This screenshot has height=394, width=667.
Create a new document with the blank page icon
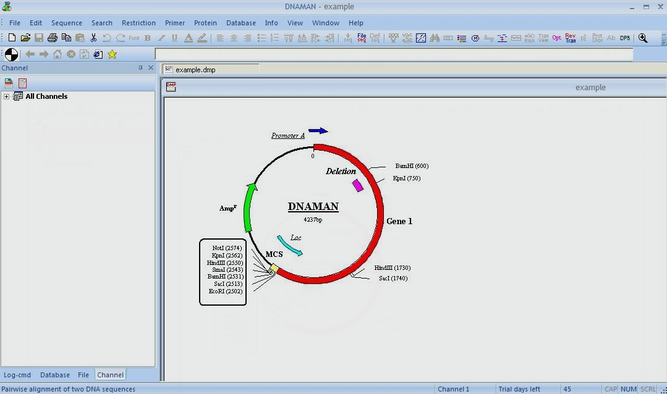coord(12,38)
